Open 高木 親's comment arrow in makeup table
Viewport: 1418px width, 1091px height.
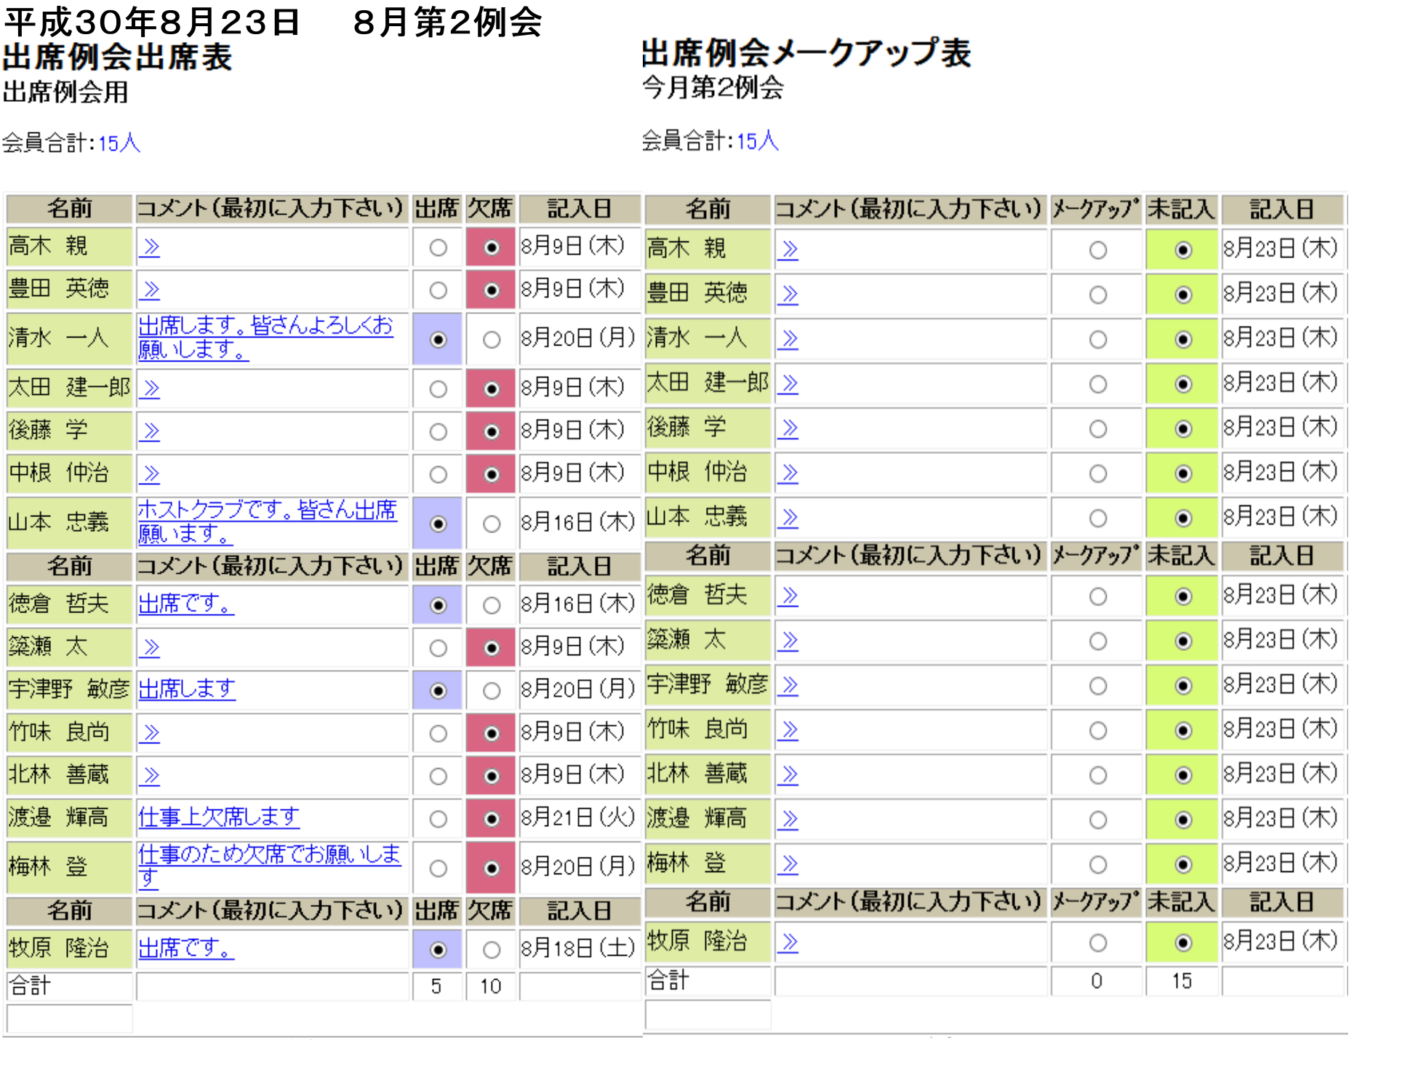[x=788, y=250]
